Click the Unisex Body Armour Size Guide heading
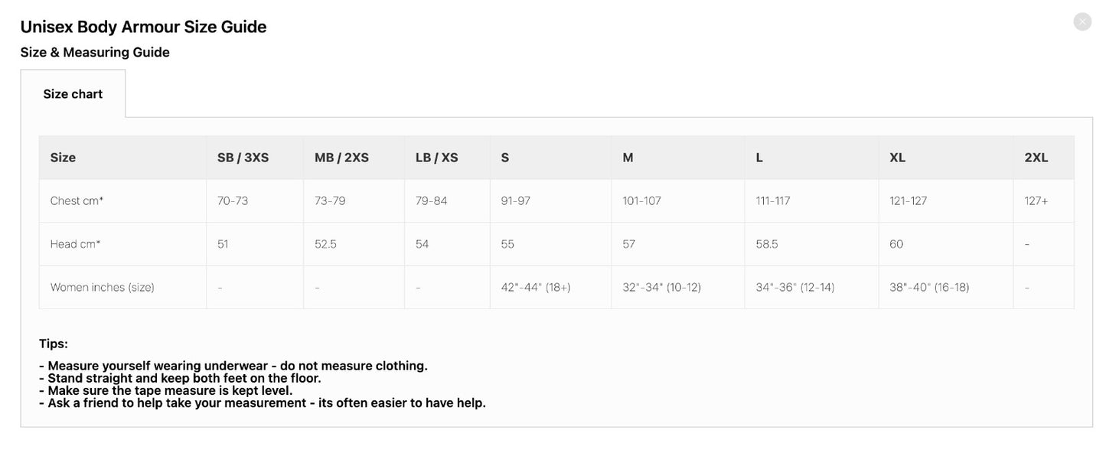Viewport: 1106px width, 453px height. 143,25
